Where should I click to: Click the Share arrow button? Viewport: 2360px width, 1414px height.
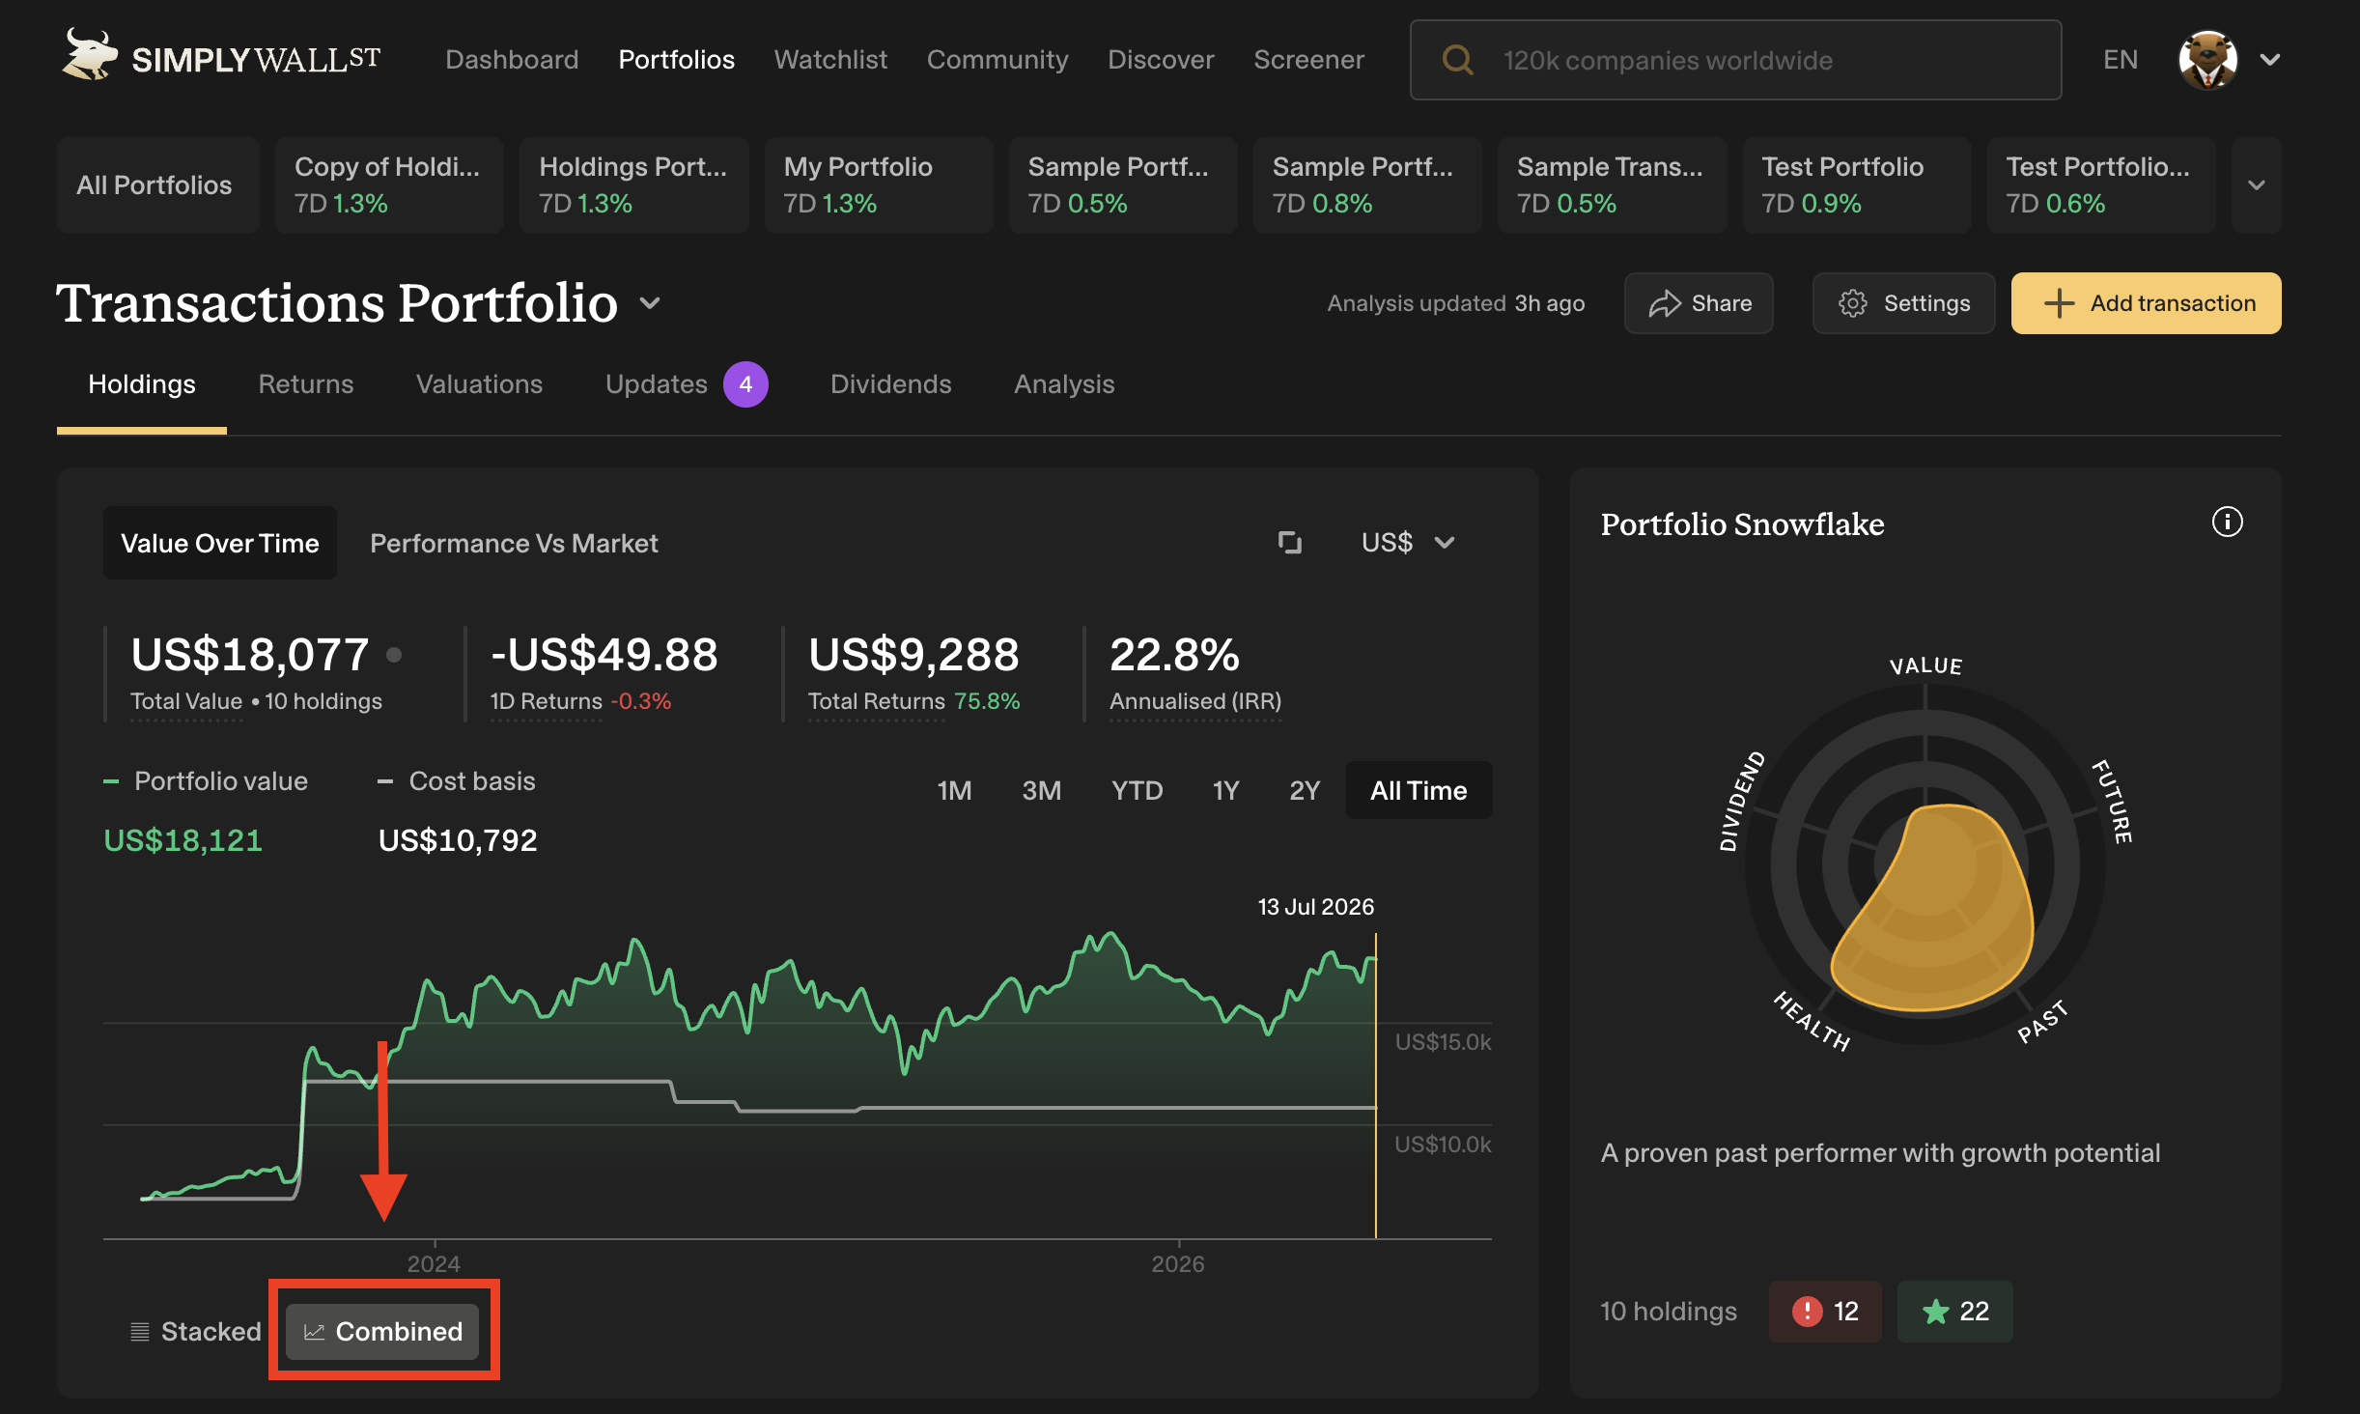click(1699, 303)
